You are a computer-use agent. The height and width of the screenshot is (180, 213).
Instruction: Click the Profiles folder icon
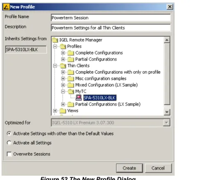tap(63, 46)
